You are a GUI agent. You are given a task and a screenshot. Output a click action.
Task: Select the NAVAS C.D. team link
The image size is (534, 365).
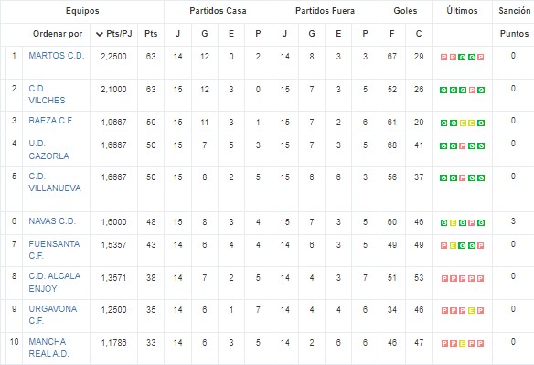point(52,221)
